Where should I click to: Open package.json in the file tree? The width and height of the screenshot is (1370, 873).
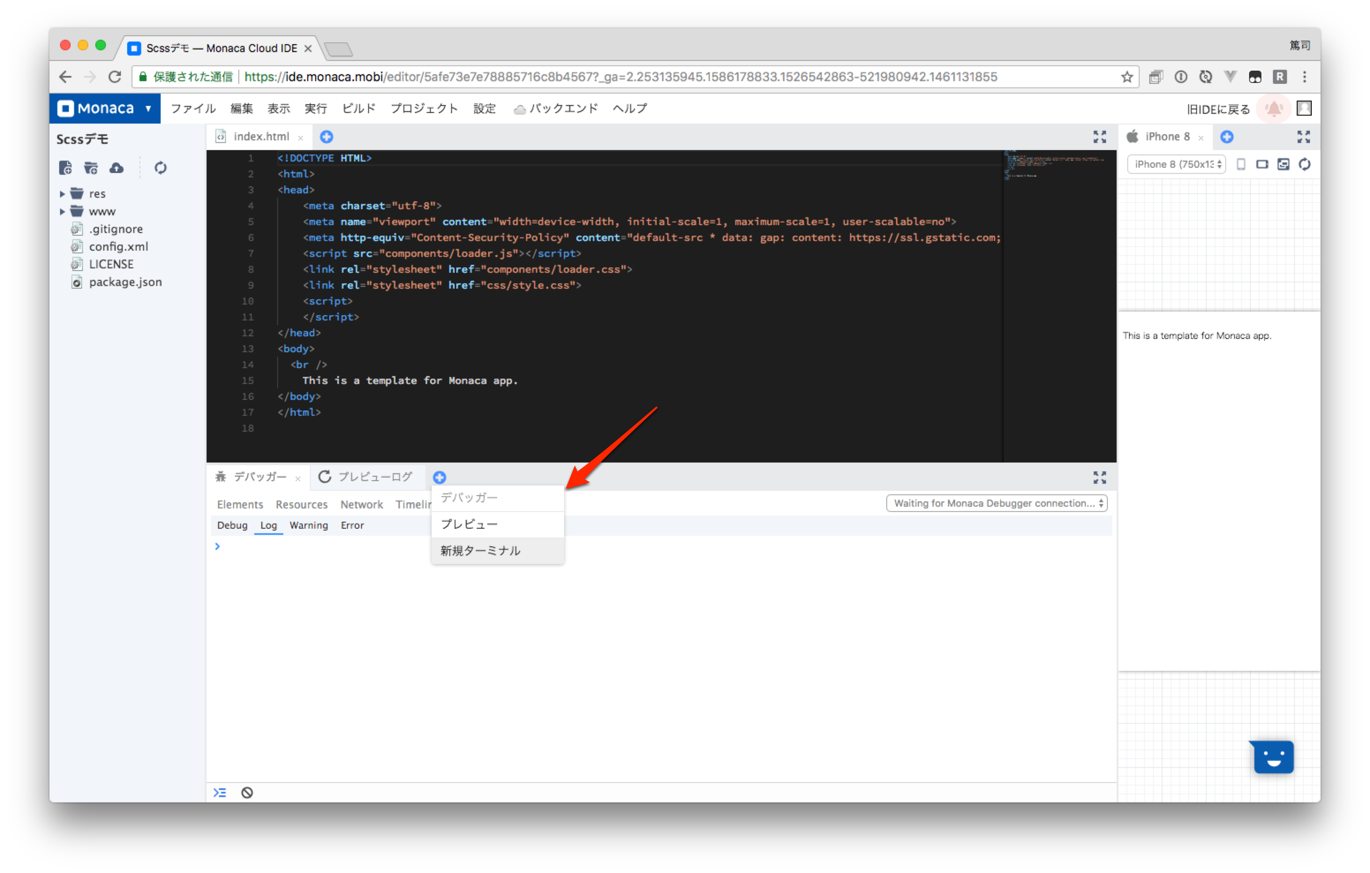pos(125,282)
